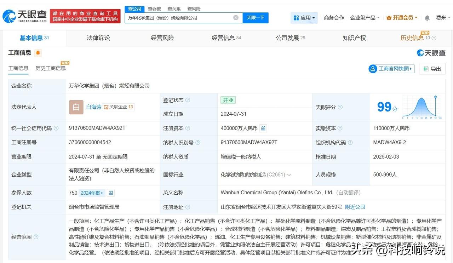Click the 开业 status tag
Image resolution: width=453 pixels, height=263 pixels.
tap(228, 100)
